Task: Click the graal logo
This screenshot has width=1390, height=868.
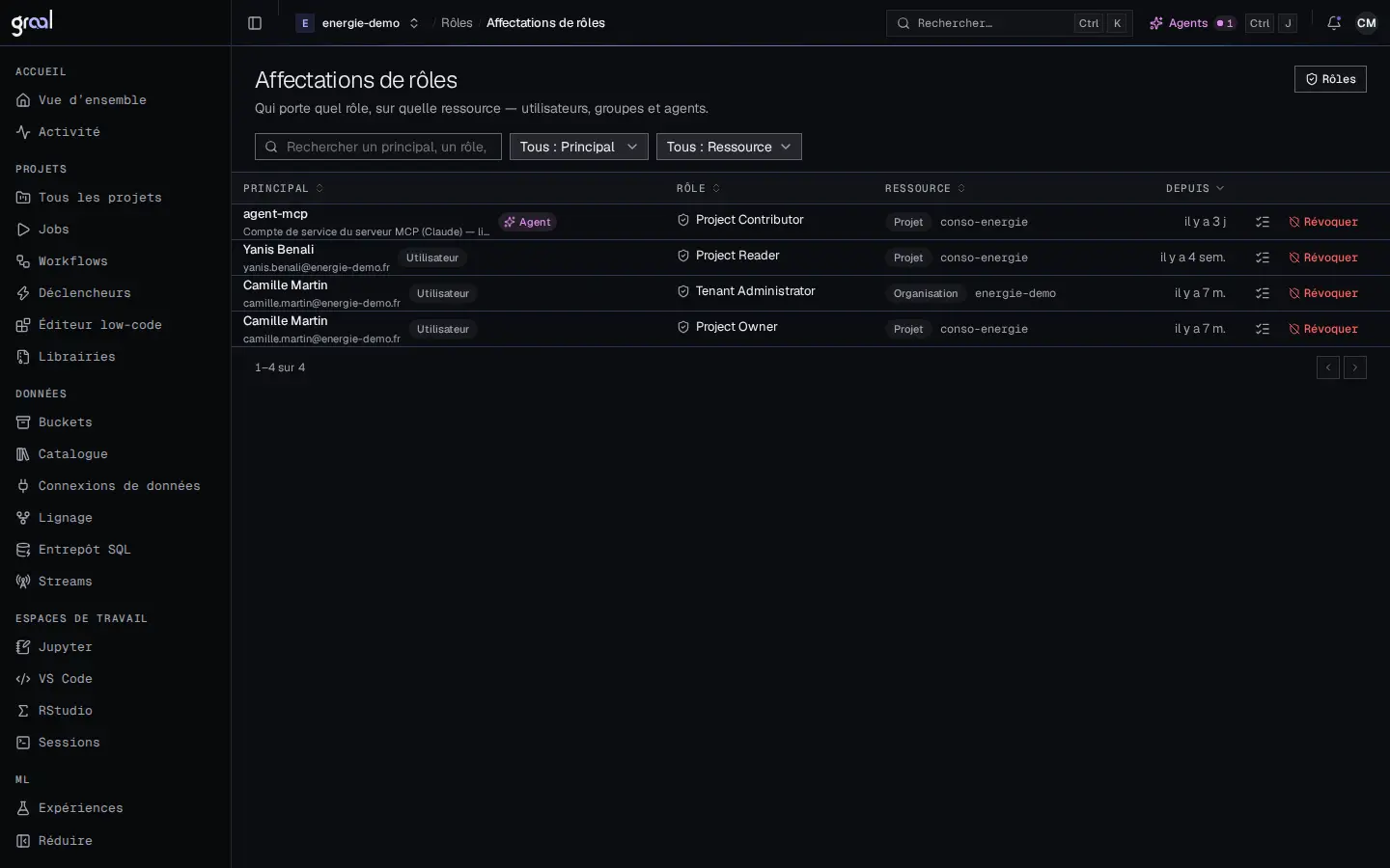Action: point(32,22)
